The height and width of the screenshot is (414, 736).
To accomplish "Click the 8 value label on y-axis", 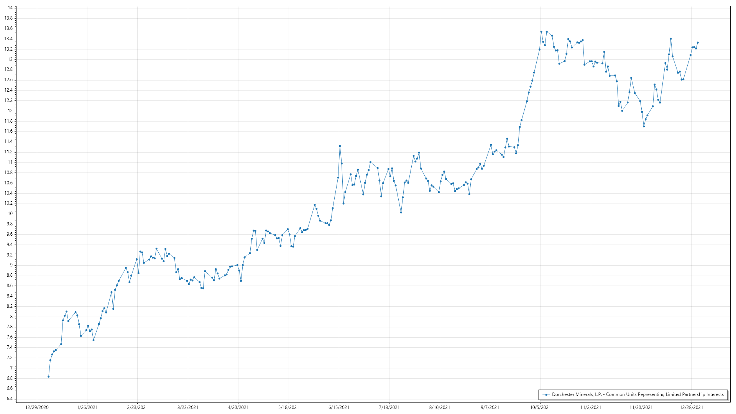I will pyautogui.click(x=11, y=317).
